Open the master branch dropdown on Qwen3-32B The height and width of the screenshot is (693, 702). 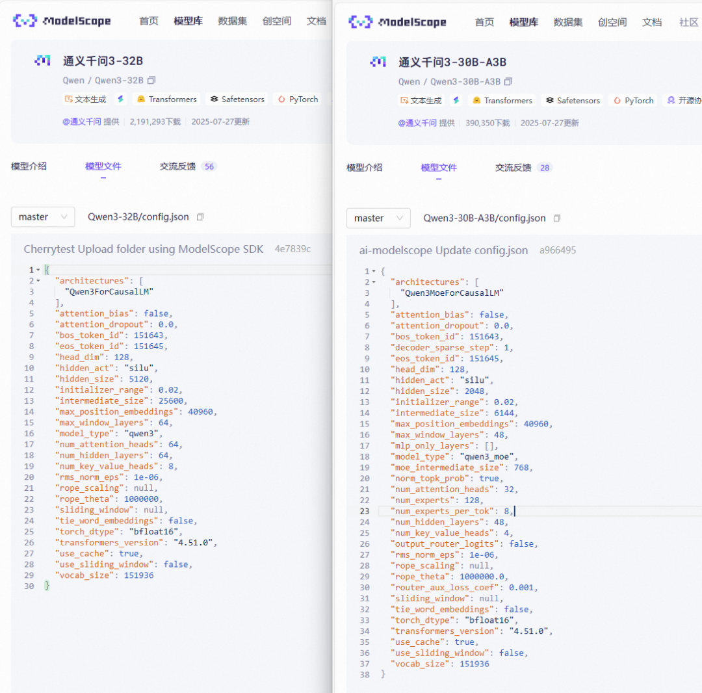point(43,216)
